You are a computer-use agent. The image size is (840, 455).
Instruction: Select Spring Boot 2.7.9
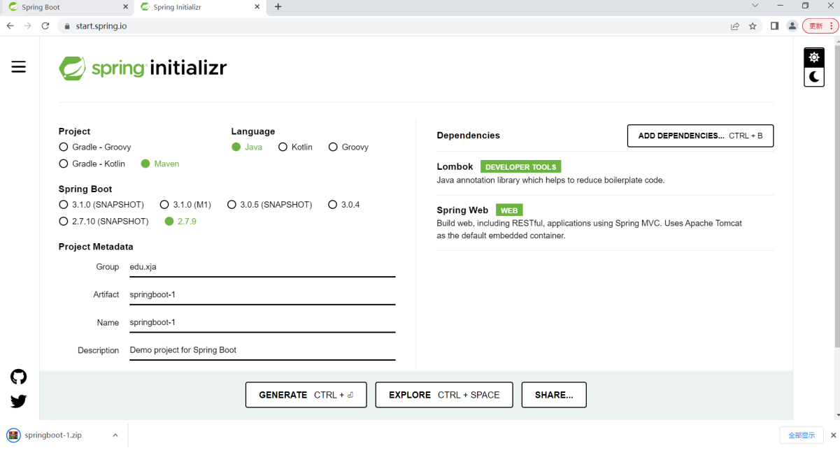(180, 222)
